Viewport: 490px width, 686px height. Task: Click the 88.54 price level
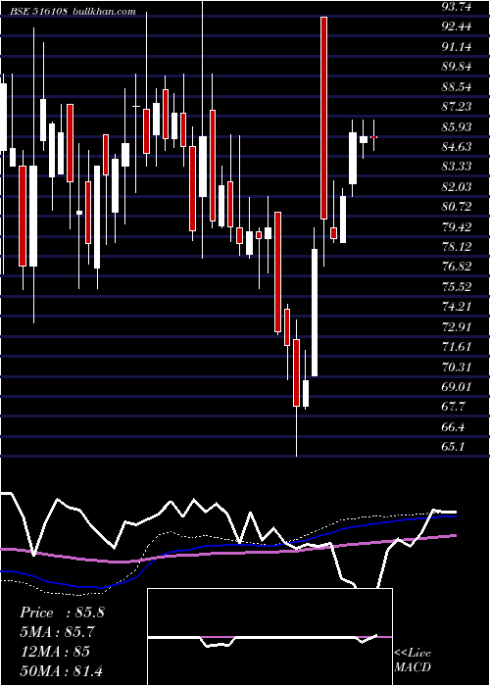[457, 86]
